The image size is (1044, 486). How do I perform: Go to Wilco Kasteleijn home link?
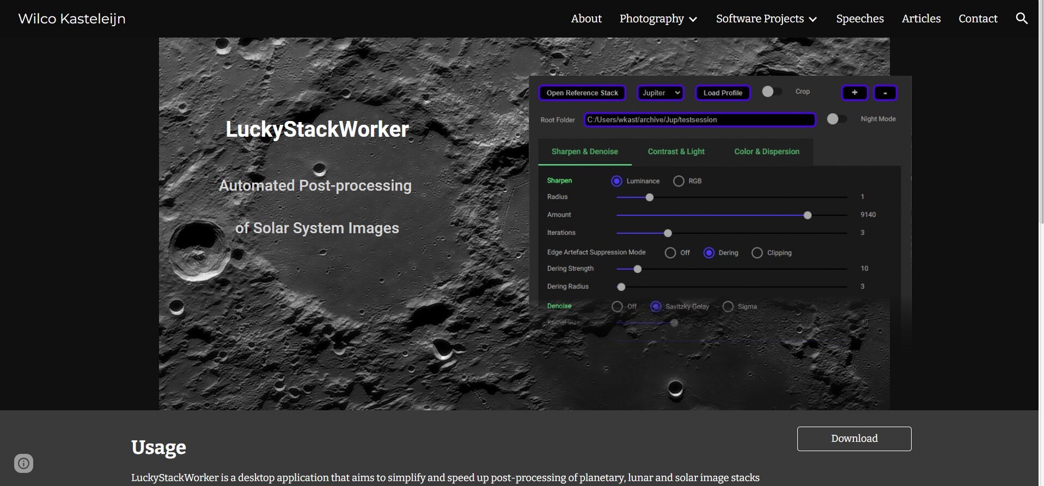tap(72, 19)
